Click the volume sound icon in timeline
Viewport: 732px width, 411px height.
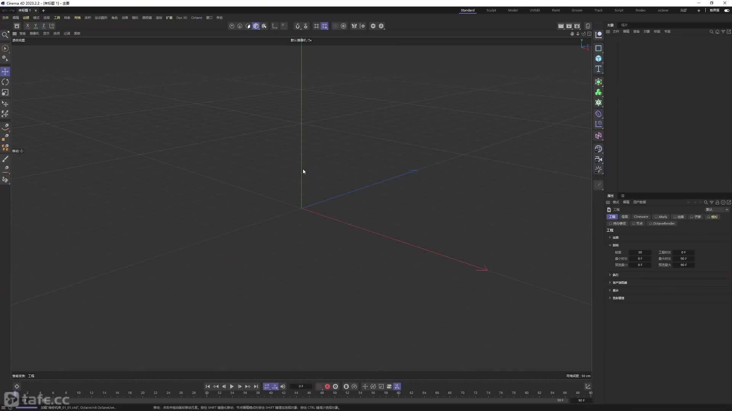[x=283, y=386]
